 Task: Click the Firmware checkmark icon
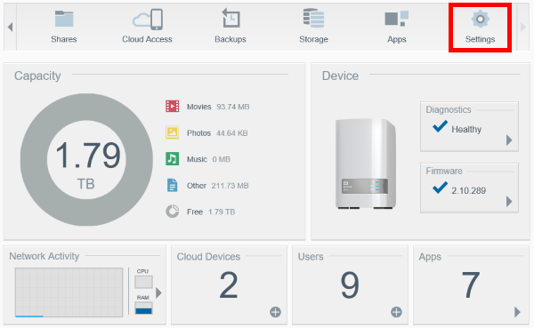440,188
